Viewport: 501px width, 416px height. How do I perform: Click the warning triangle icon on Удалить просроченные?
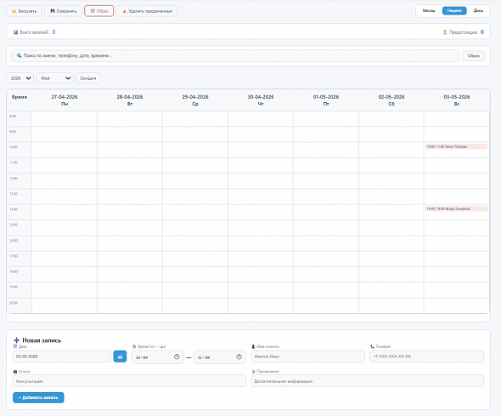tap(125, 11)
